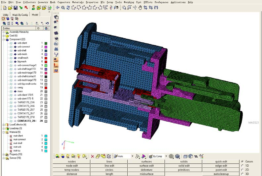Click the binoculars find icon

[x=56, y=49]
